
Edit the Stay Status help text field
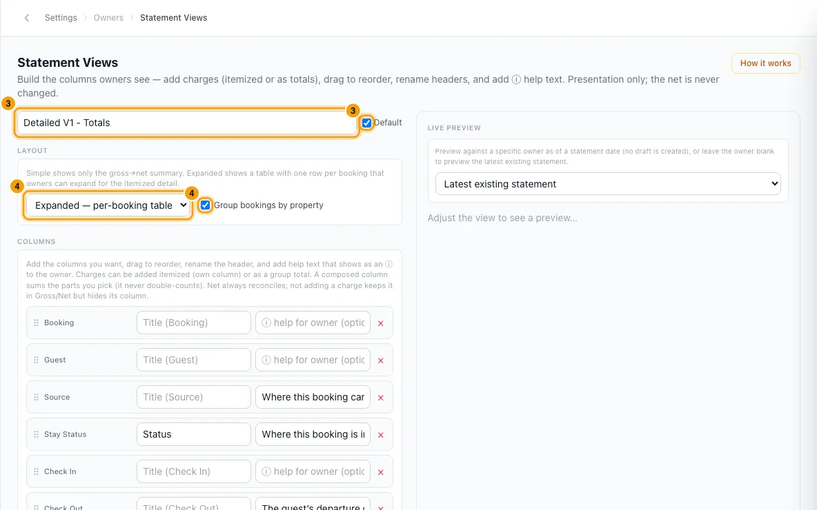[x=313, y=434]
